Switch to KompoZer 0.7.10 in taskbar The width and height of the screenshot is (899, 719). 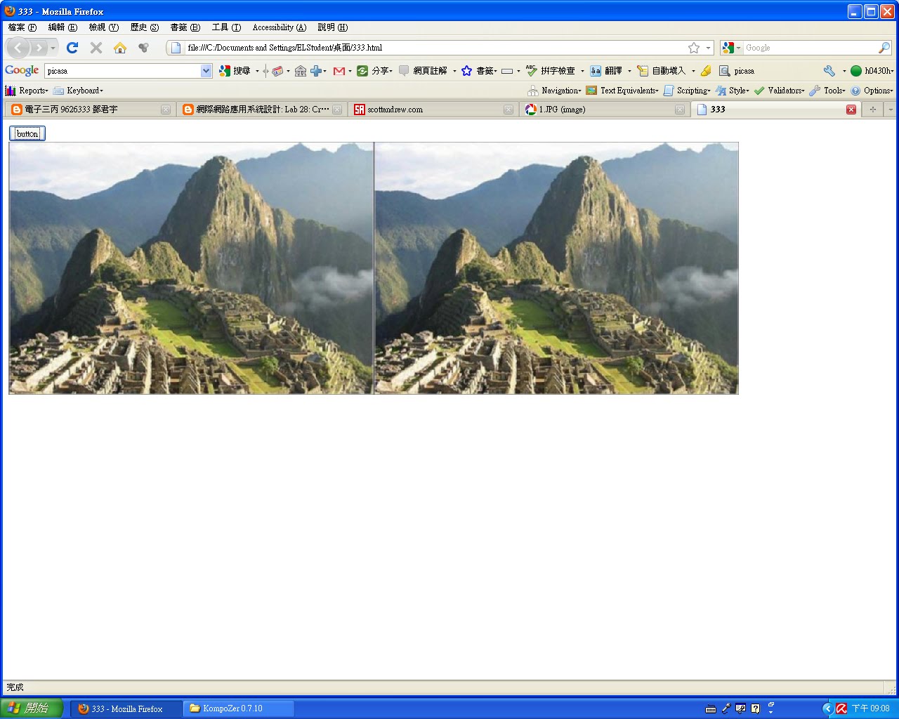(239, 708)
